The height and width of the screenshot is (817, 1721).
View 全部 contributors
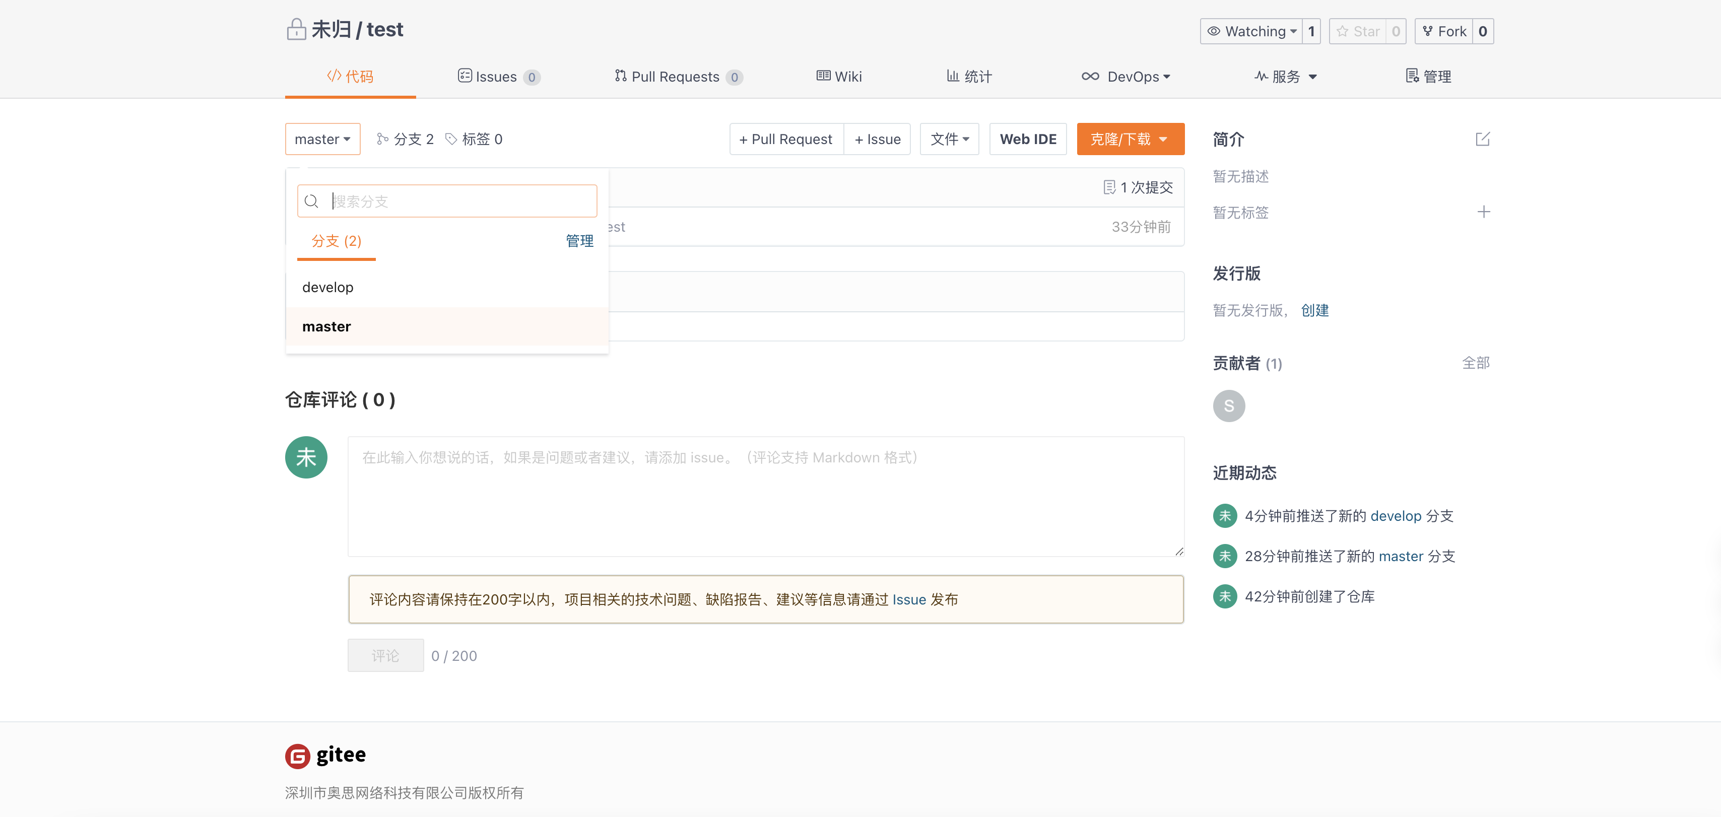tap(1476, 363)
